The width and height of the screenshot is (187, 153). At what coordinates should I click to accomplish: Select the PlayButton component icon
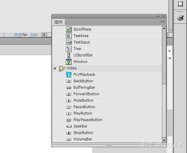(69, 114)
